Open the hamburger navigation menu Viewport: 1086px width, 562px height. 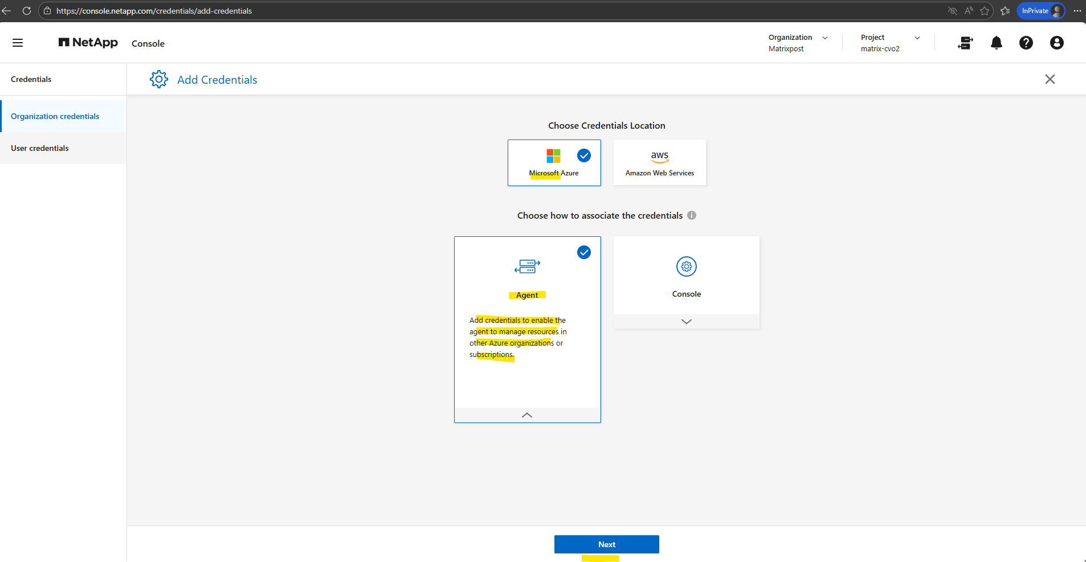(x=18, y=43)
